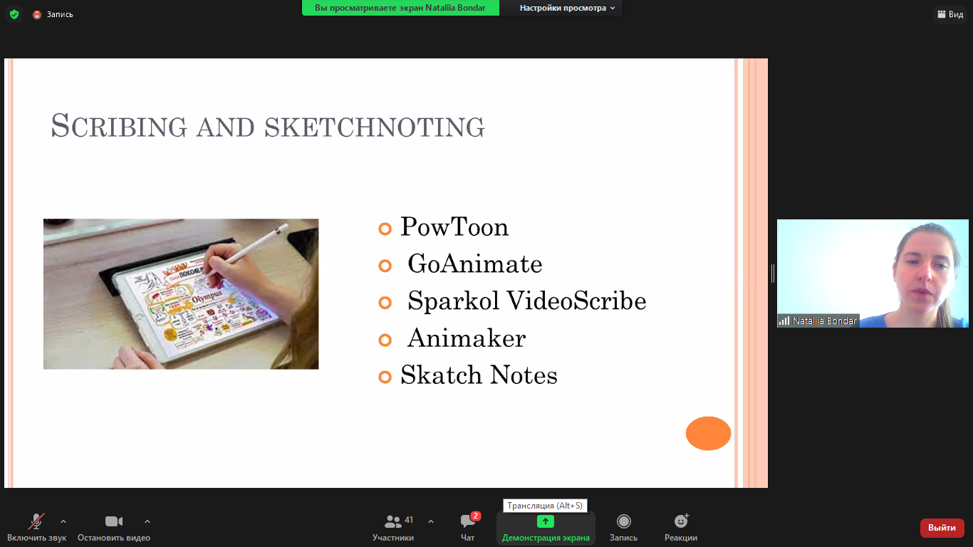The height and width of the screenshot is (547, 973).
Task: Open the Reactions smiley icon
Action: [680, 521]
